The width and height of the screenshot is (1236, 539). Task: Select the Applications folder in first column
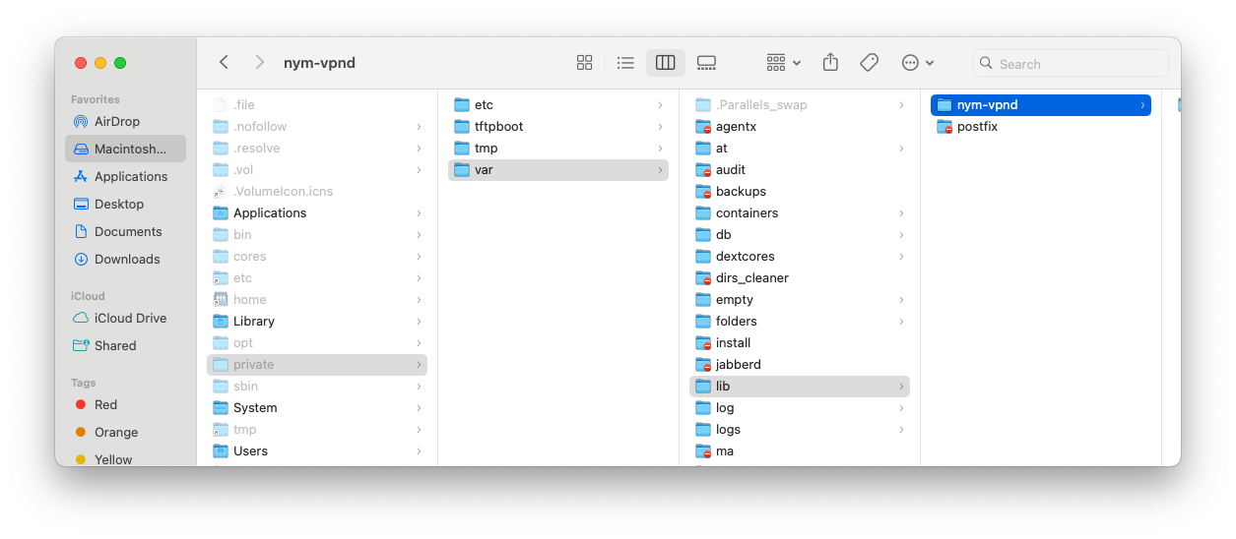317,212
